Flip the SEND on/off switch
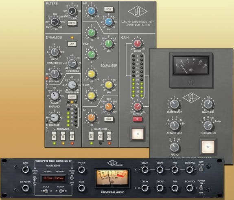Image resolution: width=234 pixels, height=200 pixels. (72, 178)
